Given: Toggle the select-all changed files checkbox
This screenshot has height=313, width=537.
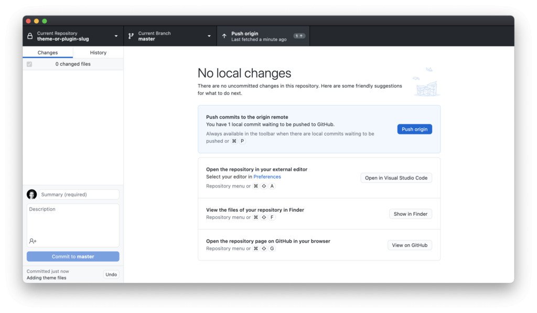Looking at the screenshot, I should [x=29, y=64].
